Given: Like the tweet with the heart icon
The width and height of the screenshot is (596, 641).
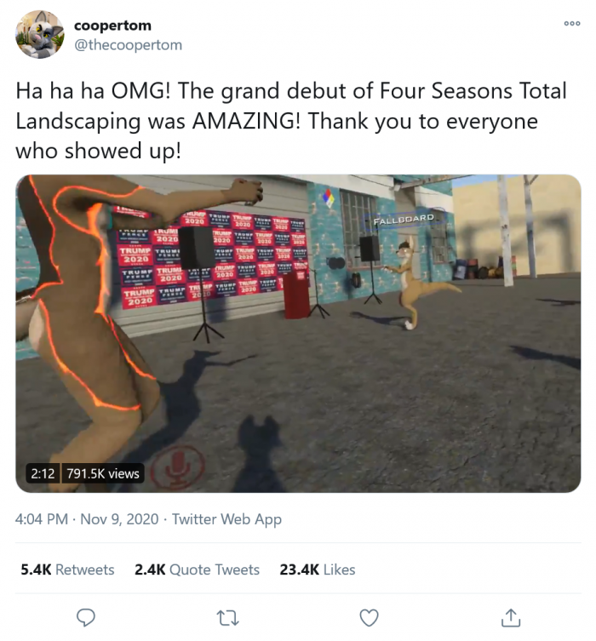Looking at the screenshot, I should [x=369, y=617].
